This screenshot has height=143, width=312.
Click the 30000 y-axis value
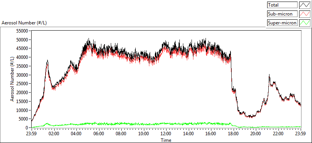coord(22,75)
